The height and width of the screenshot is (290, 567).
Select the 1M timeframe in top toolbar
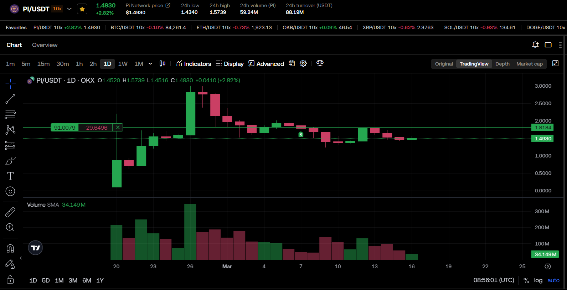tap(139, 64)
